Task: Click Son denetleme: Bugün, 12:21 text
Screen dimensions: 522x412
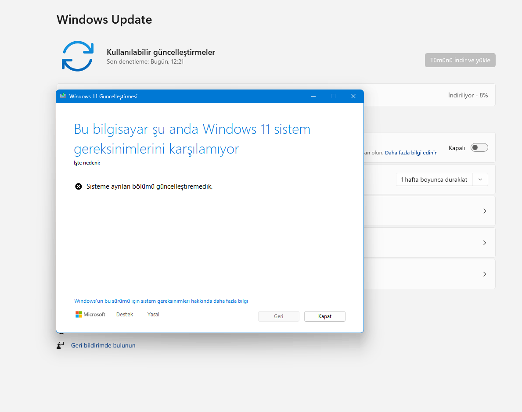Action: (145, 61)
